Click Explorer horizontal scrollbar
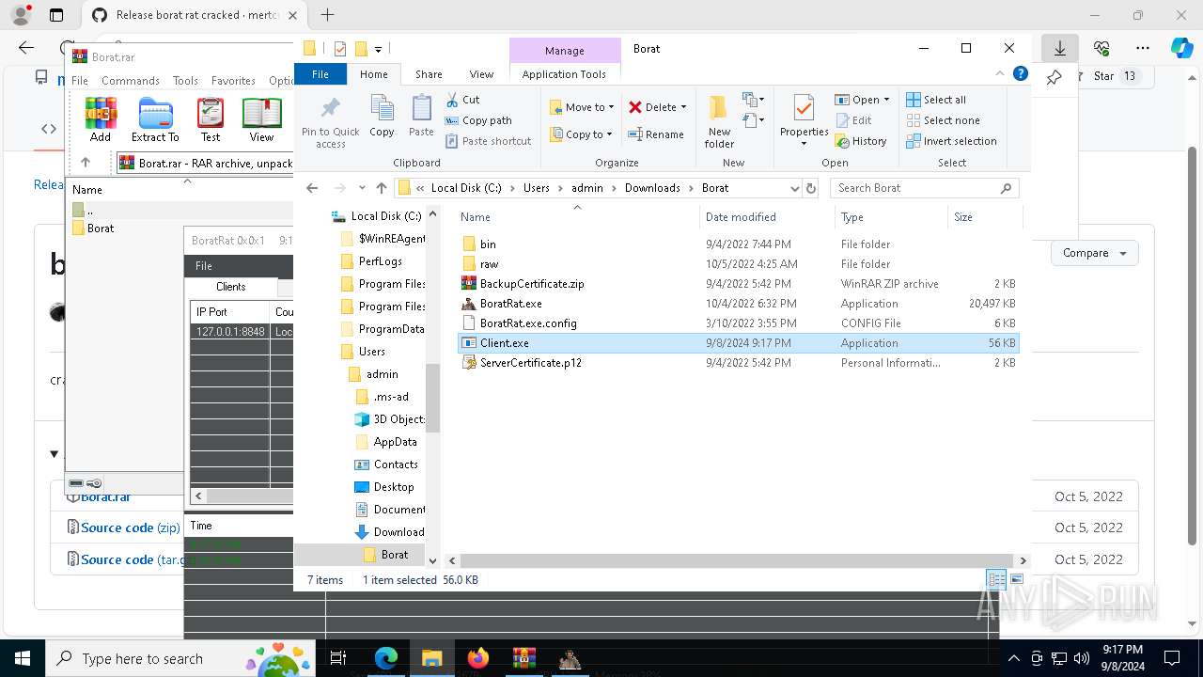Viewport: 1203px width, 677px height. pos(736,560)
